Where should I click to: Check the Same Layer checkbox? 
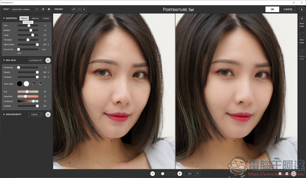click(x=302, y=19)
